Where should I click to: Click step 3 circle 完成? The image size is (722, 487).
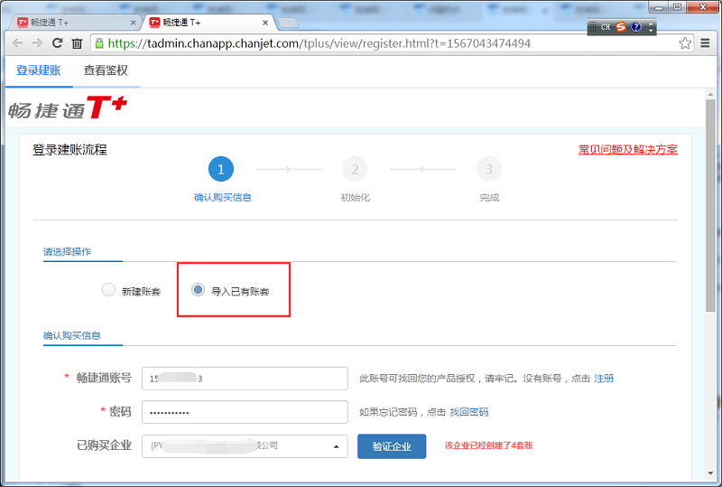489,169
